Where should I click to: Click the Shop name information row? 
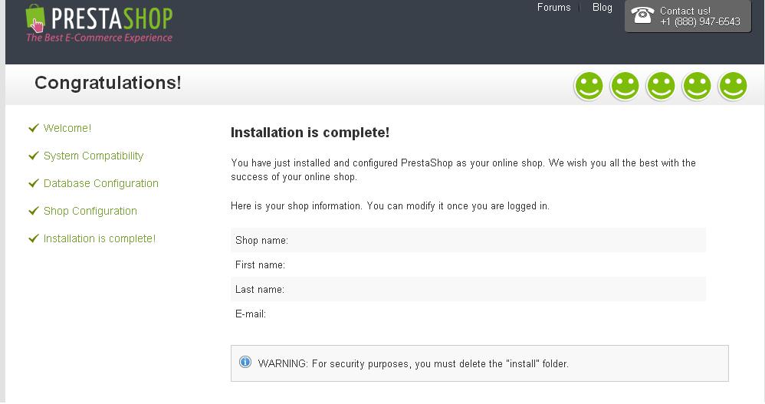click(468, 240)
